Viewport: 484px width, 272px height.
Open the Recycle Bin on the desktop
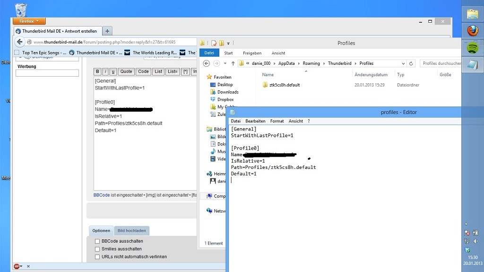pos(21,10)
